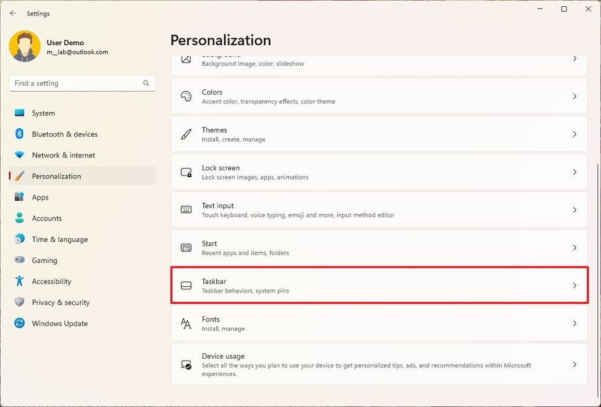Click the Accessibility icon in sidebar
Screen dimensions: 601x407
pos(19,281)
